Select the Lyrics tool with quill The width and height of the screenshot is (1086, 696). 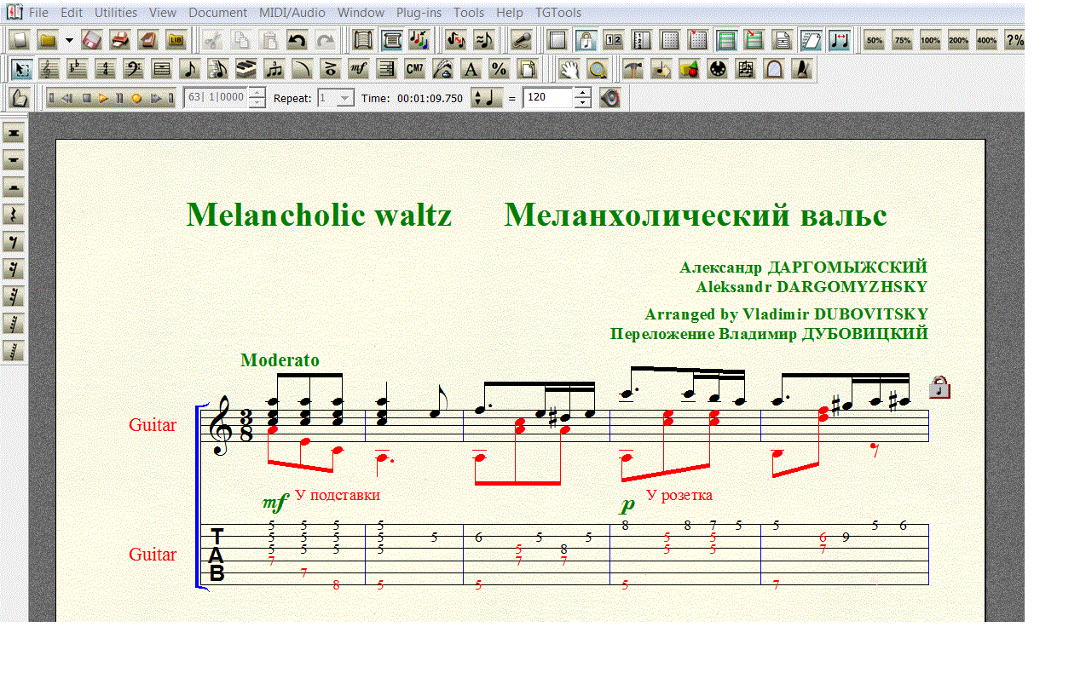[443, 69]
